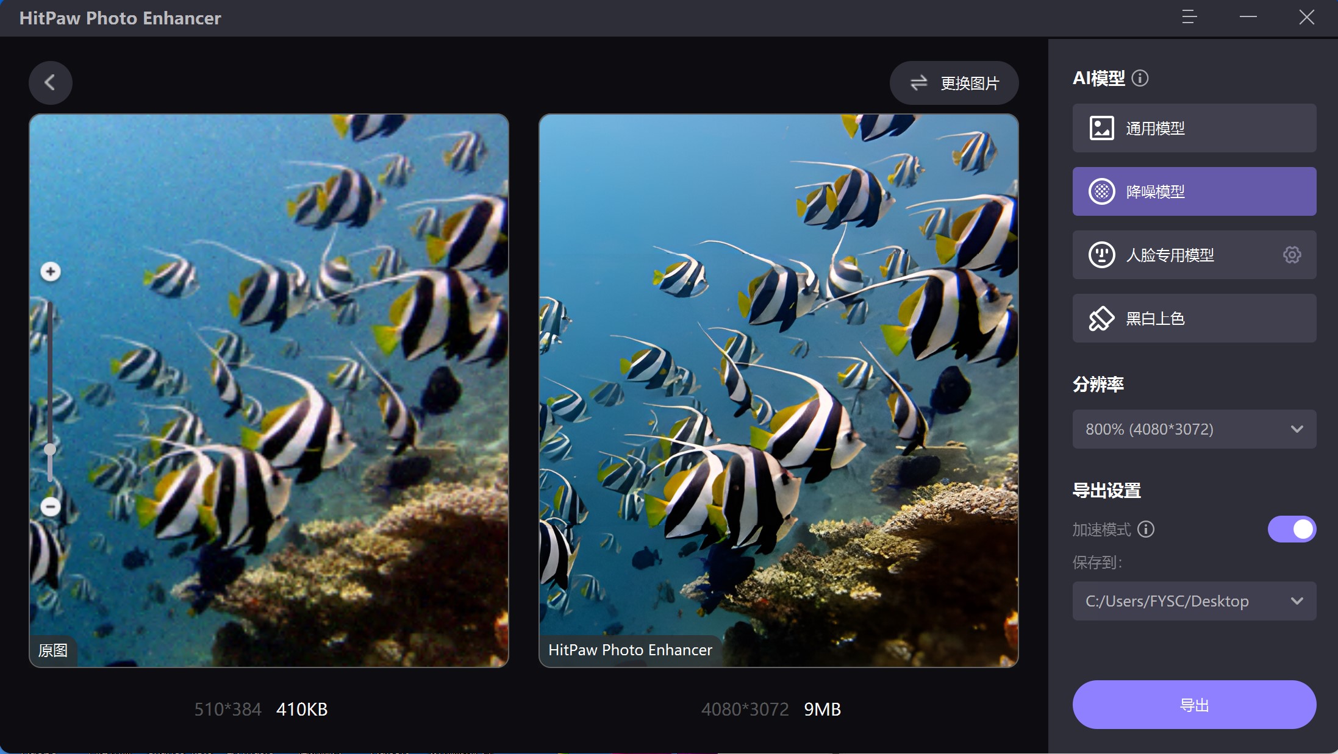Click the zoom in plus icon
The height and width of the screenshot is (754, 1338).
tap(51, 271)
